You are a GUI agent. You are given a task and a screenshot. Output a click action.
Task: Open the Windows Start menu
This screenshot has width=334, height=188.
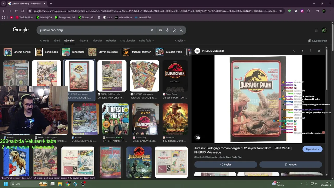click(5, 184)
